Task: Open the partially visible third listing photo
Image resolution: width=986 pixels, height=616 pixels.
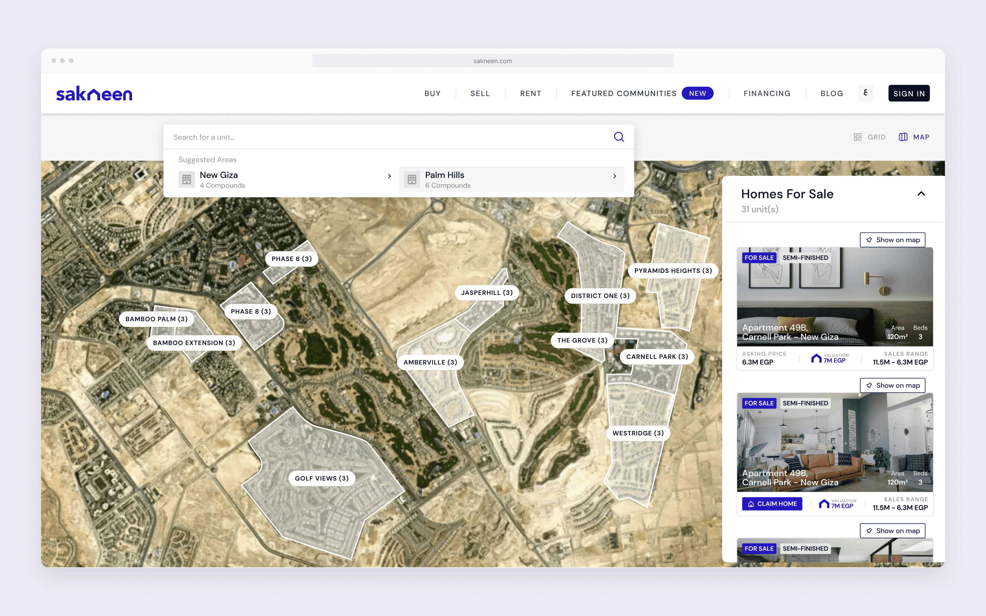Action: click(x=835, y=550)
